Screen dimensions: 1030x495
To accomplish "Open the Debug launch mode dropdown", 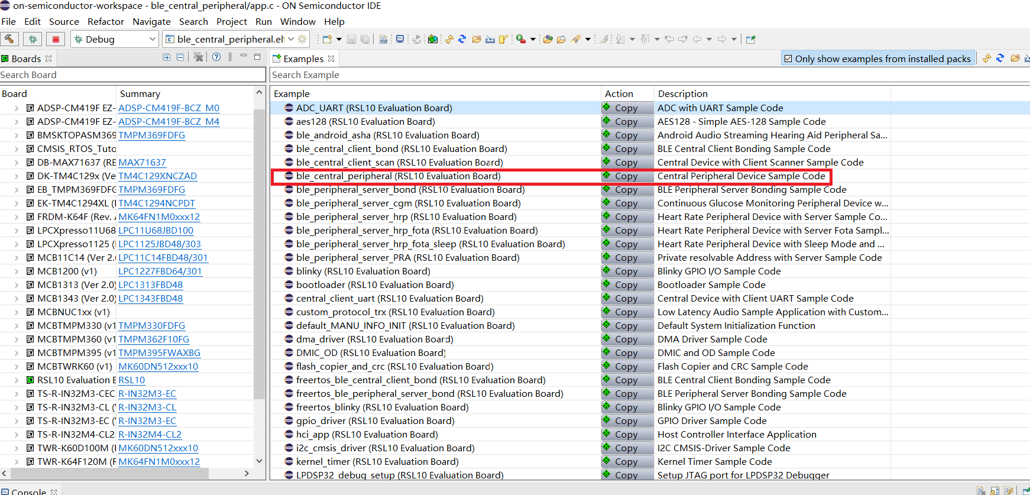I will click(x=153, y=39).
